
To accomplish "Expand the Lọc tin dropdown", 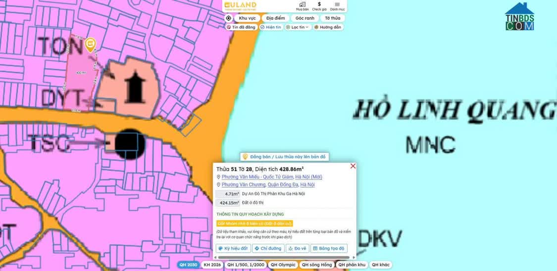I will (x=298, y=27).
